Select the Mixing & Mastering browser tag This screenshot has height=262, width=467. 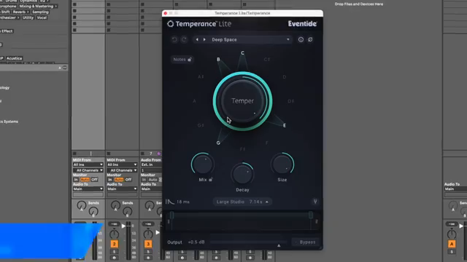point(38,7)
